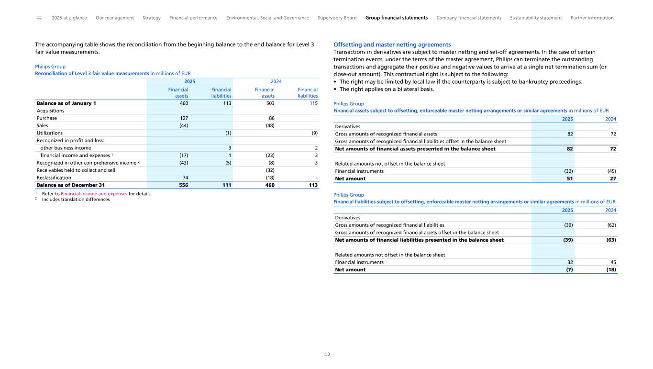Open the Further information section
Viewport: 653px width, 369px height.
tap(592, 18)
